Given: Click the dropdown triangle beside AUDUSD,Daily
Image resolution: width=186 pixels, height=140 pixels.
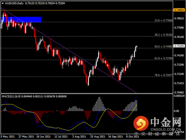Looking at the screenshot, I should pos(3,3).
